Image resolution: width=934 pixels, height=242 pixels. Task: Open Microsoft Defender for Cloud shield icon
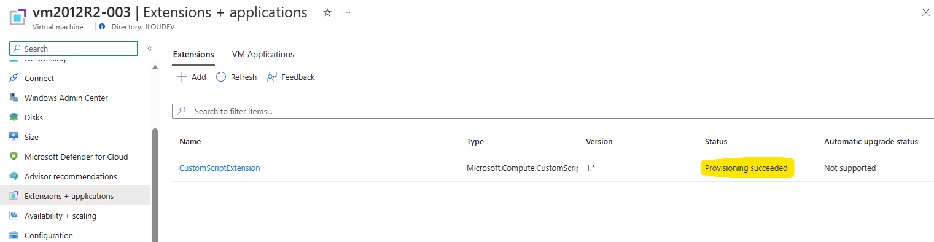tap(14, 157)
